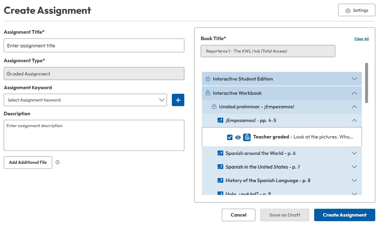Expand Spanish in the United States p. 7
Viewport: 377px width, 226px height.
click(x=354, y=167)
